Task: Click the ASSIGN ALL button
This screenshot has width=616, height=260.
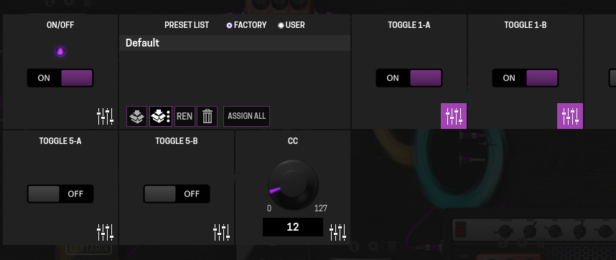Action: click(x=247, y=117)
